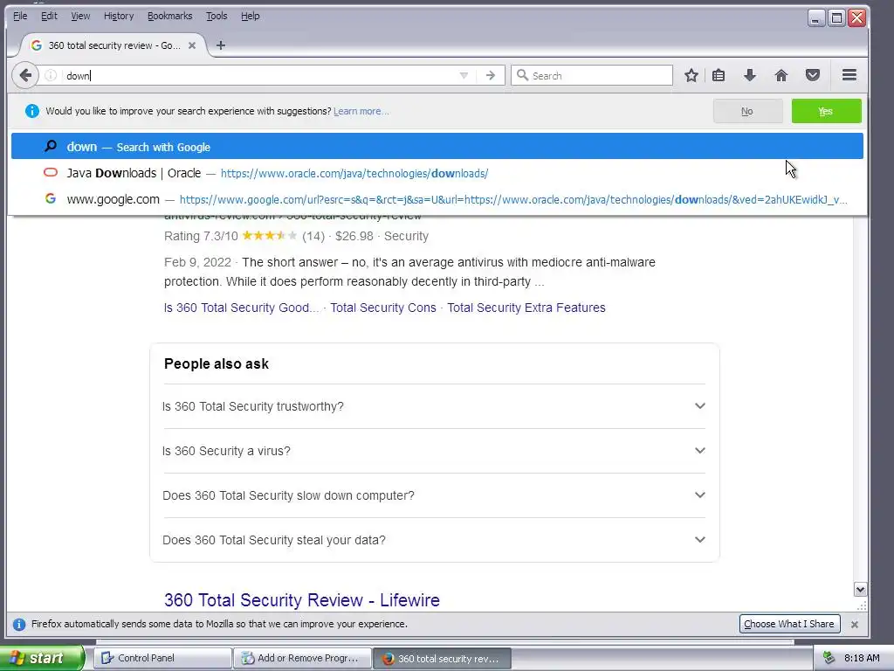Expand 'Is 360 Security a virus?'
This screenshot has height=671, width=894.
pos(434,451)
